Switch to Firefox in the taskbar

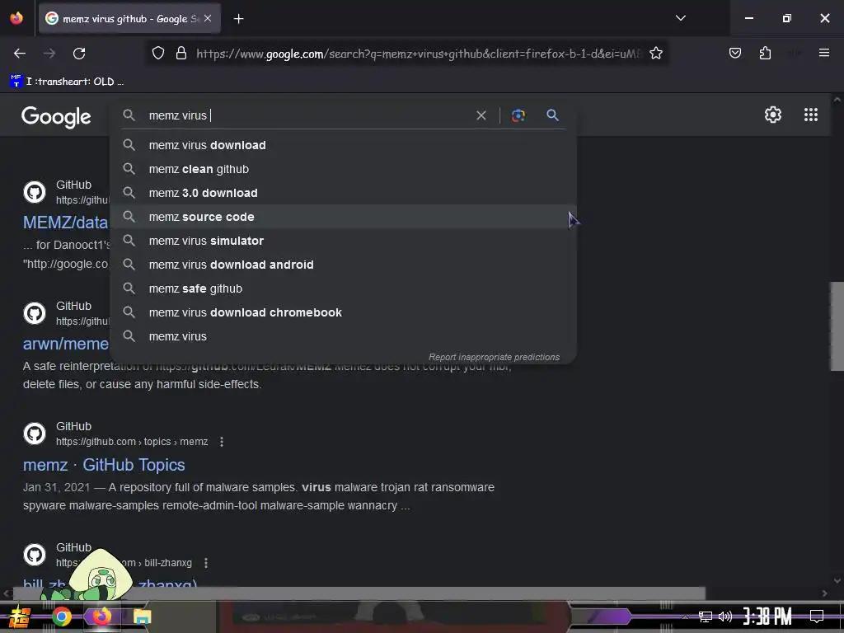tap(101, 617)
